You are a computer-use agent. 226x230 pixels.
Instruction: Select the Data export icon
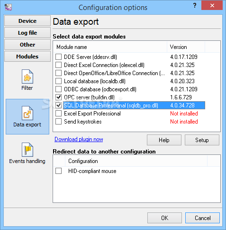point(27,113)
